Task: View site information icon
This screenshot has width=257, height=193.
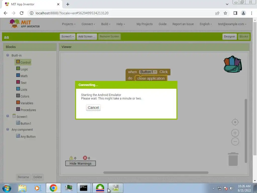Action: [31, 13]
